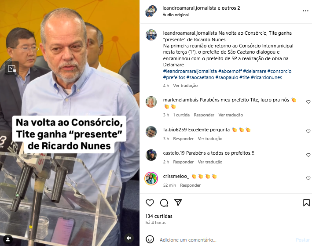Viewport: 312px width, 246px height.
Task: Open the comment bubble icon
Action: [164, 203]
